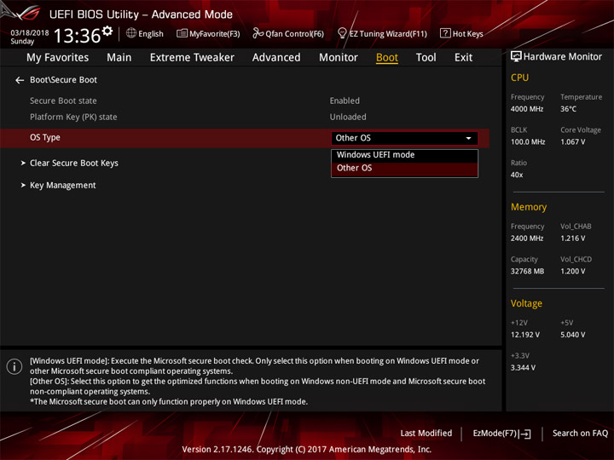Click the EzMode exit arrow icon

[x=524, y=434]
